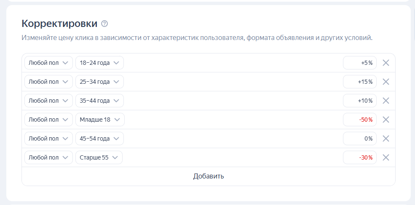415x205 pixels.
Task: Delete the 25–34 года adjustment row
Action: (x=386, y=82)
